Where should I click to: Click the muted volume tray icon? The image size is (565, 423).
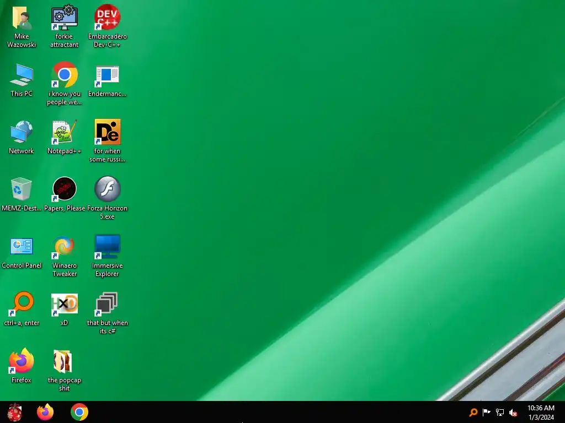513,413
